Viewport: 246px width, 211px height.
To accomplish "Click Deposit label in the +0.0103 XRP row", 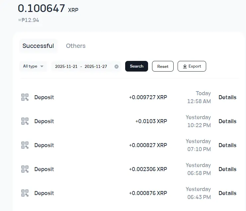I will [44, 121].
